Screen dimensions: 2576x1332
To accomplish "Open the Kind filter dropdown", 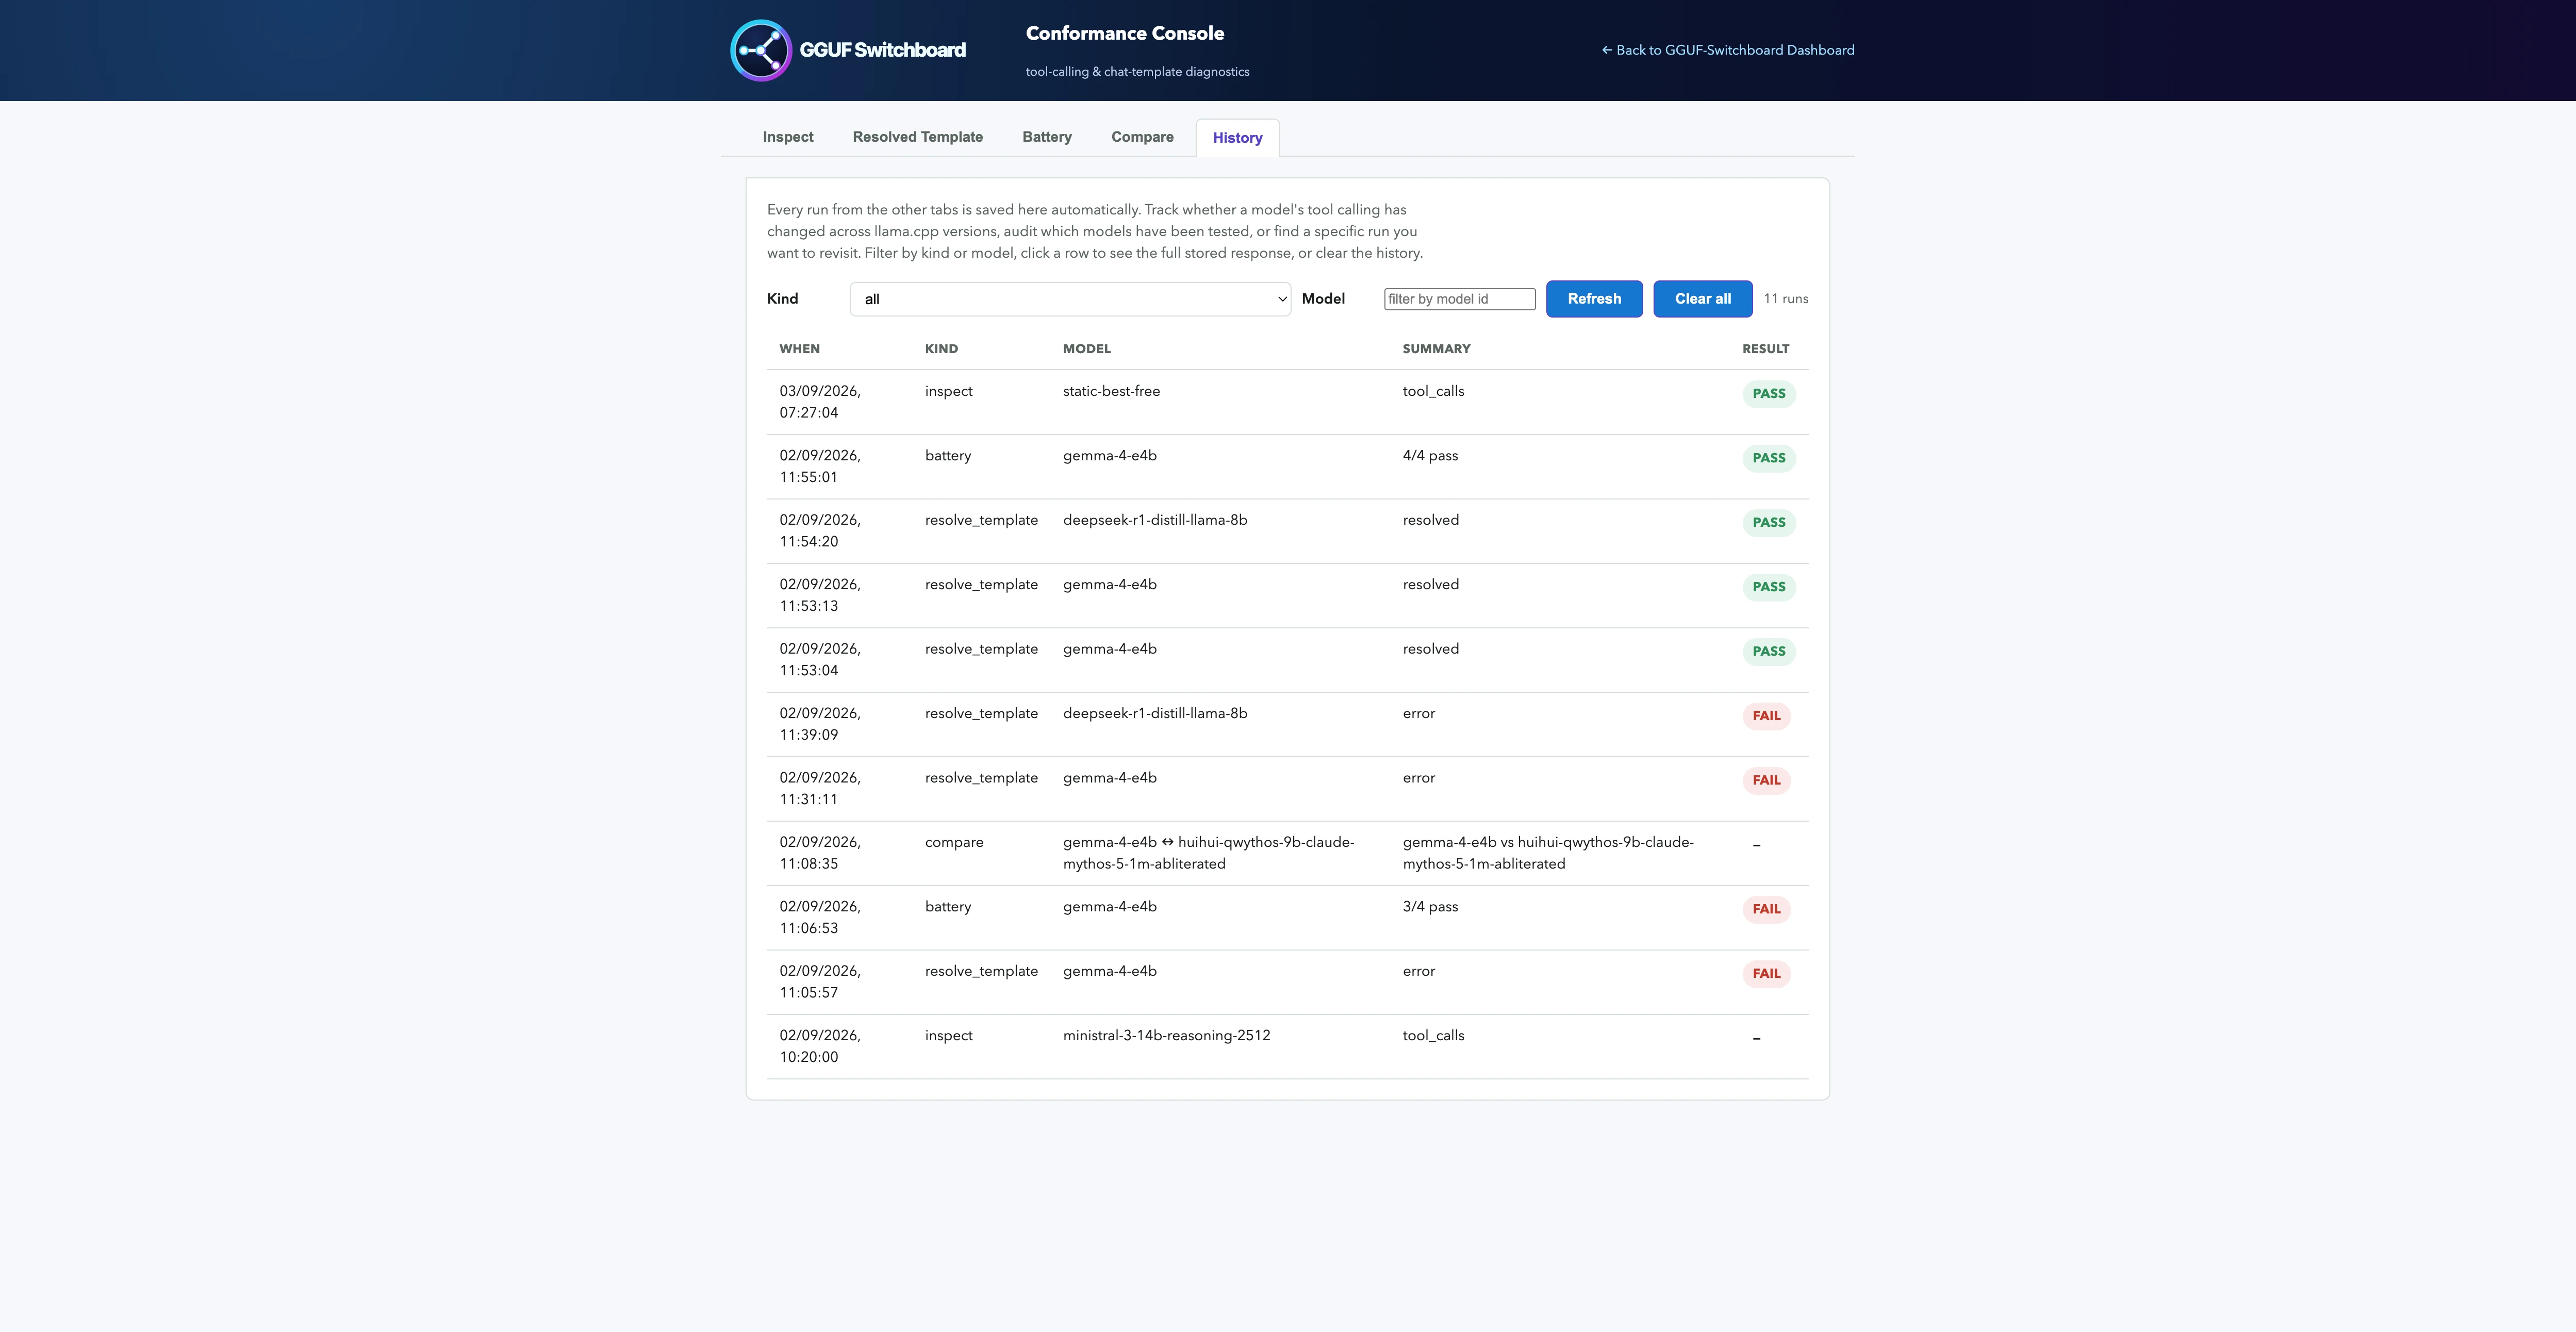I will 1070,299.
